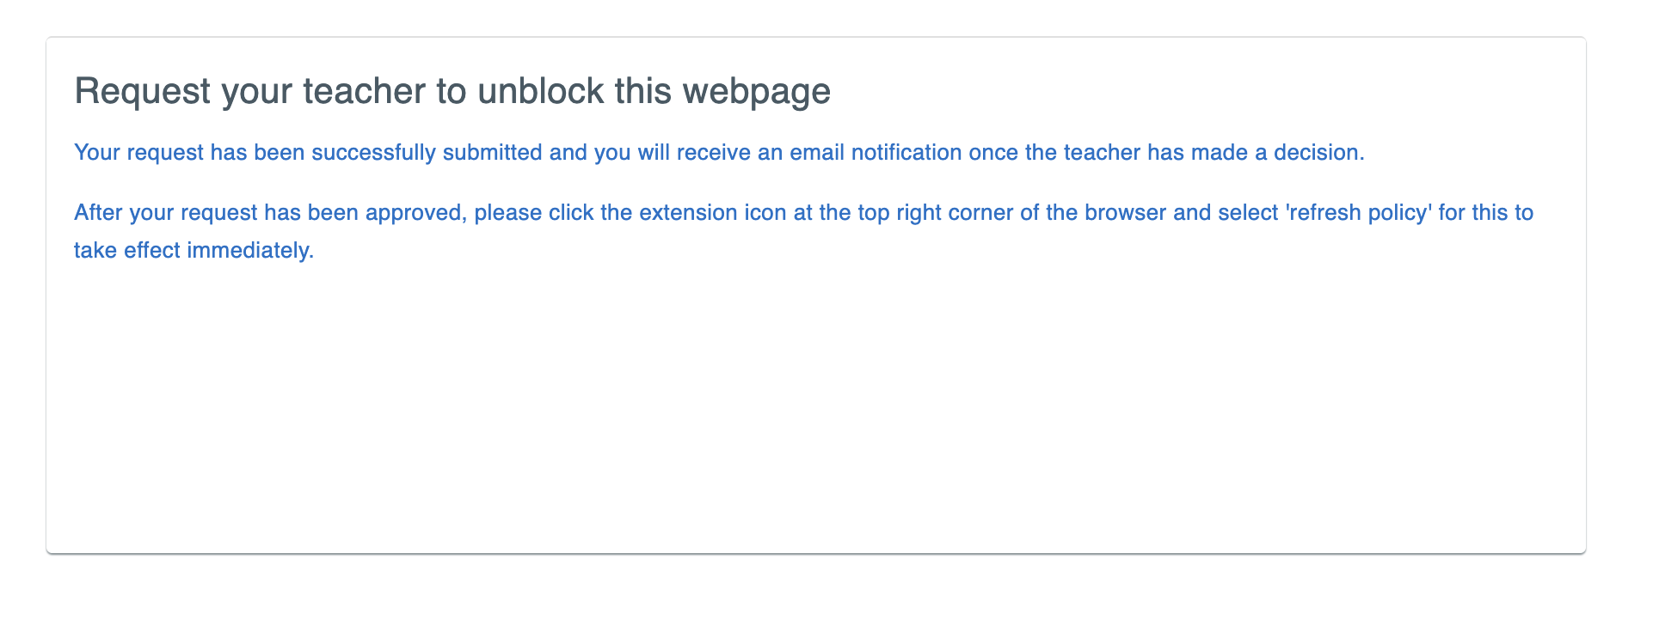The image size is (1653, 627).
Task: Click the 'Request your teacher to unblock' heading
Action: coord(452,91)
